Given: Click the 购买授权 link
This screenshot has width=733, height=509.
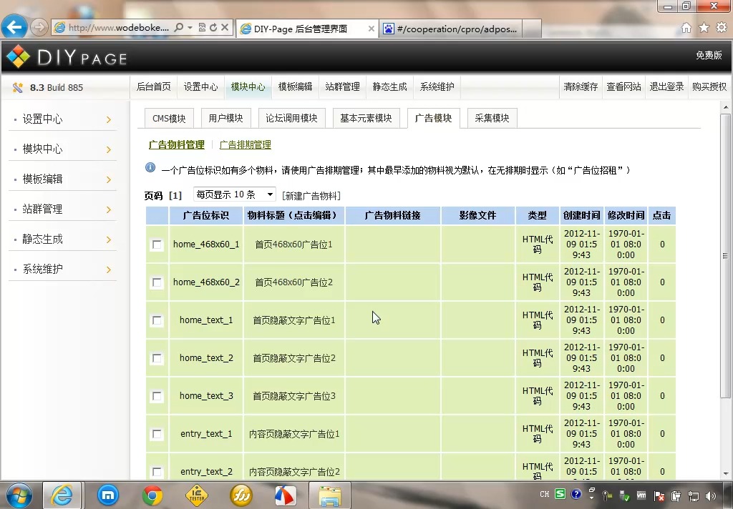Looking at the screenshot, I should click(x=709, y=87).
